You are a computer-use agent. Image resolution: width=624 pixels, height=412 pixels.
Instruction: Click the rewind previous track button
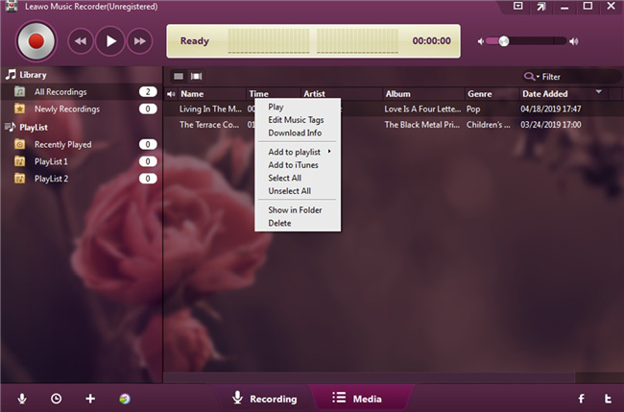point(81,41)
